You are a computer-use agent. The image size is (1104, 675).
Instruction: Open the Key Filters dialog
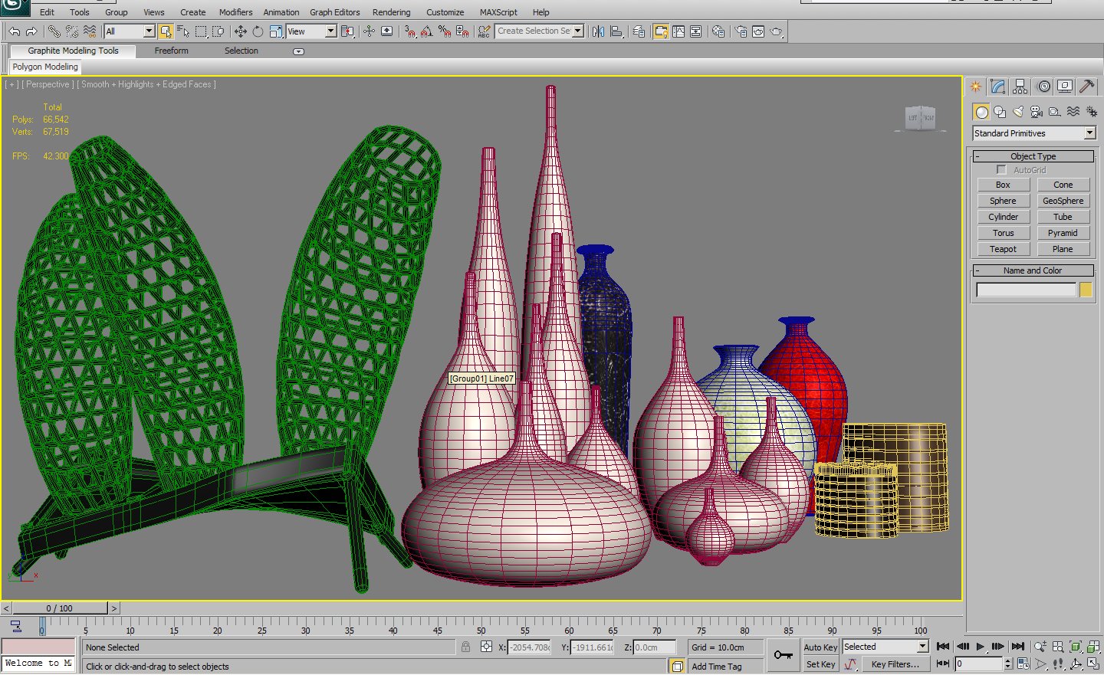pyautogui.click(x=895, y=664)
